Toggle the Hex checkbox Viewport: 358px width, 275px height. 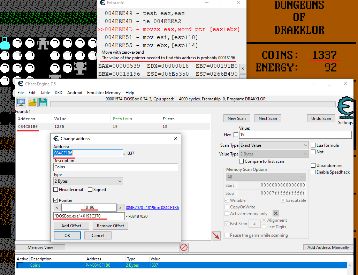(x=236, y=135)
